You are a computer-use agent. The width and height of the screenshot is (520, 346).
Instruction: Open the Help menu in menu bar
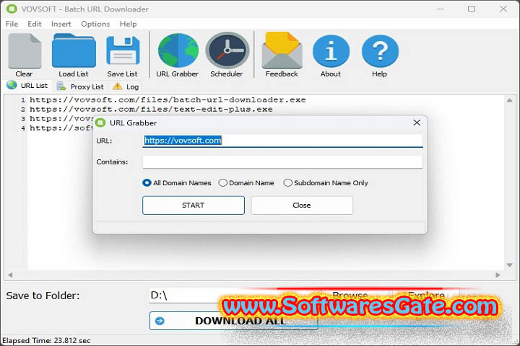tap(128, 24)
